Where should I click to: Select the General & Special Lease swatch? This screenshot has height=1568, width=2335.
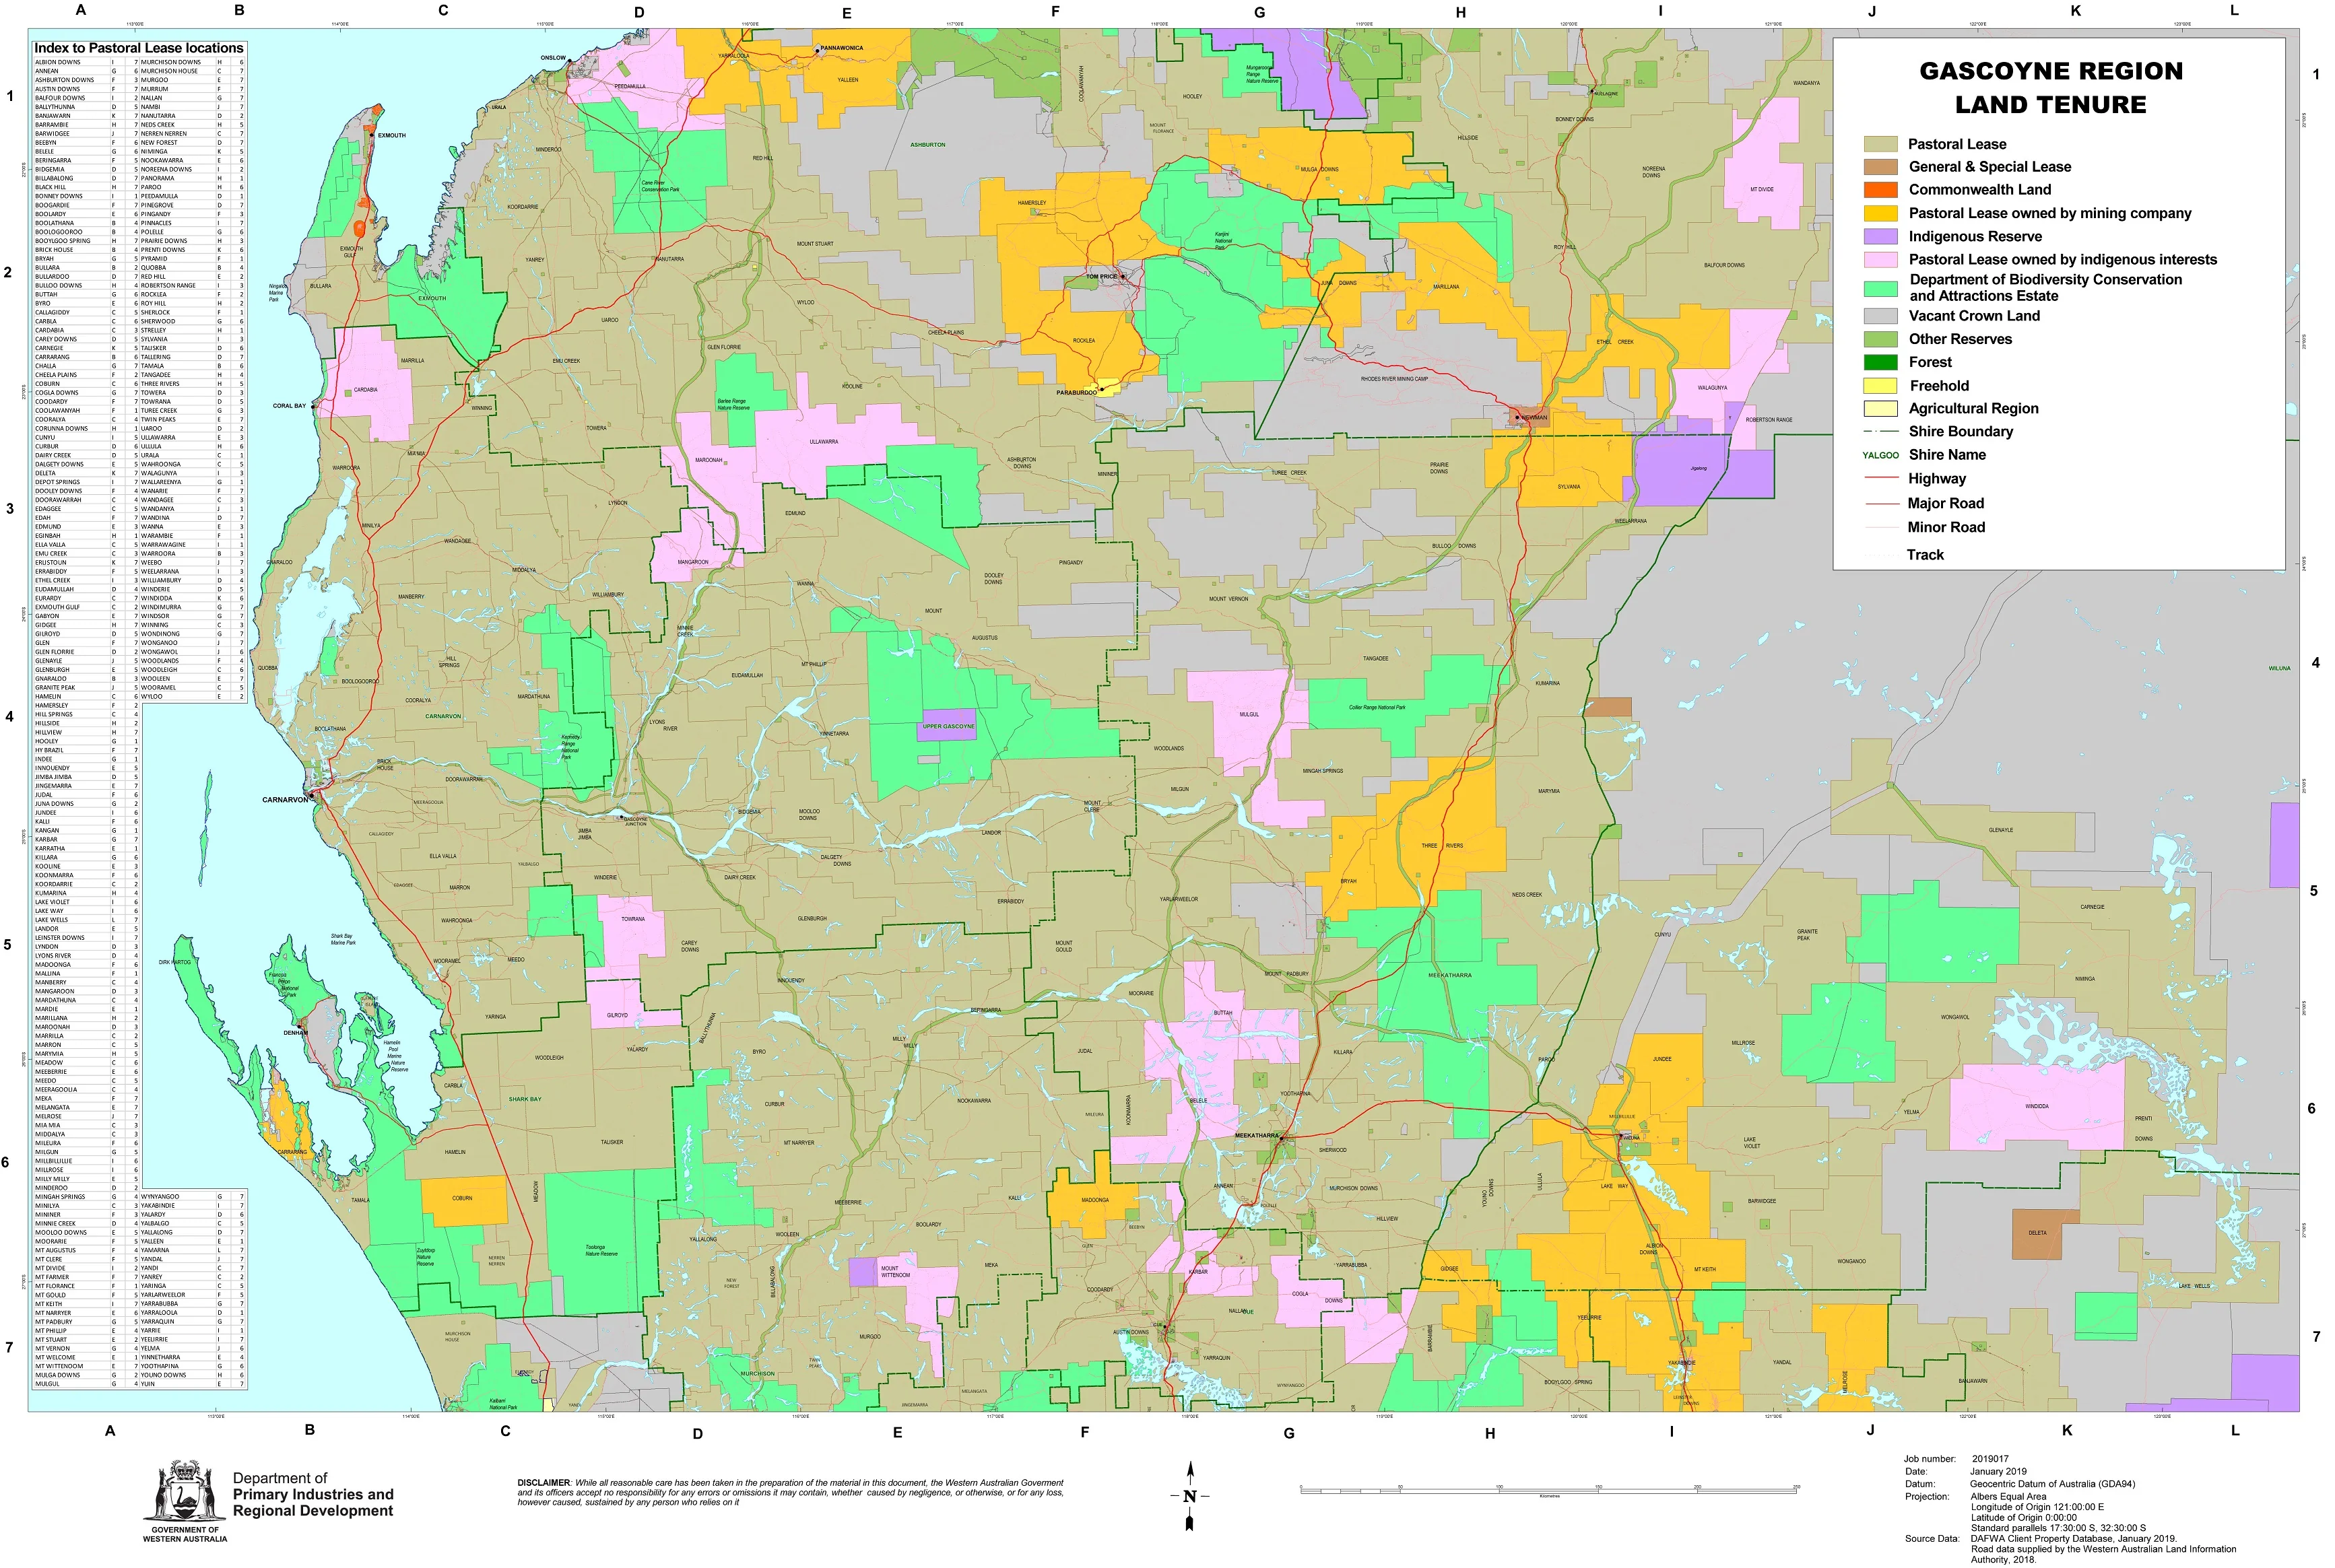click(x=1880, y=167)
